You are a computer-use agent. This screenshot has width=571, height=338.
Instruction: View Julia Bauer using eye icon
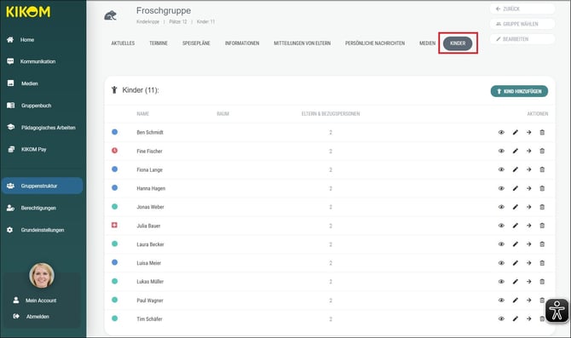tap(501, 226)
